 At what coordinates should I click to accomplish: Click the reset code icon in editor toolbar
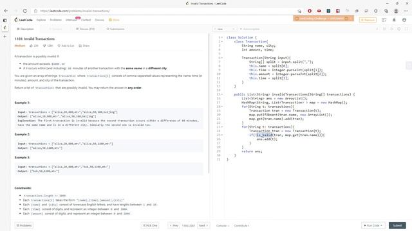[x=391, y=29]
